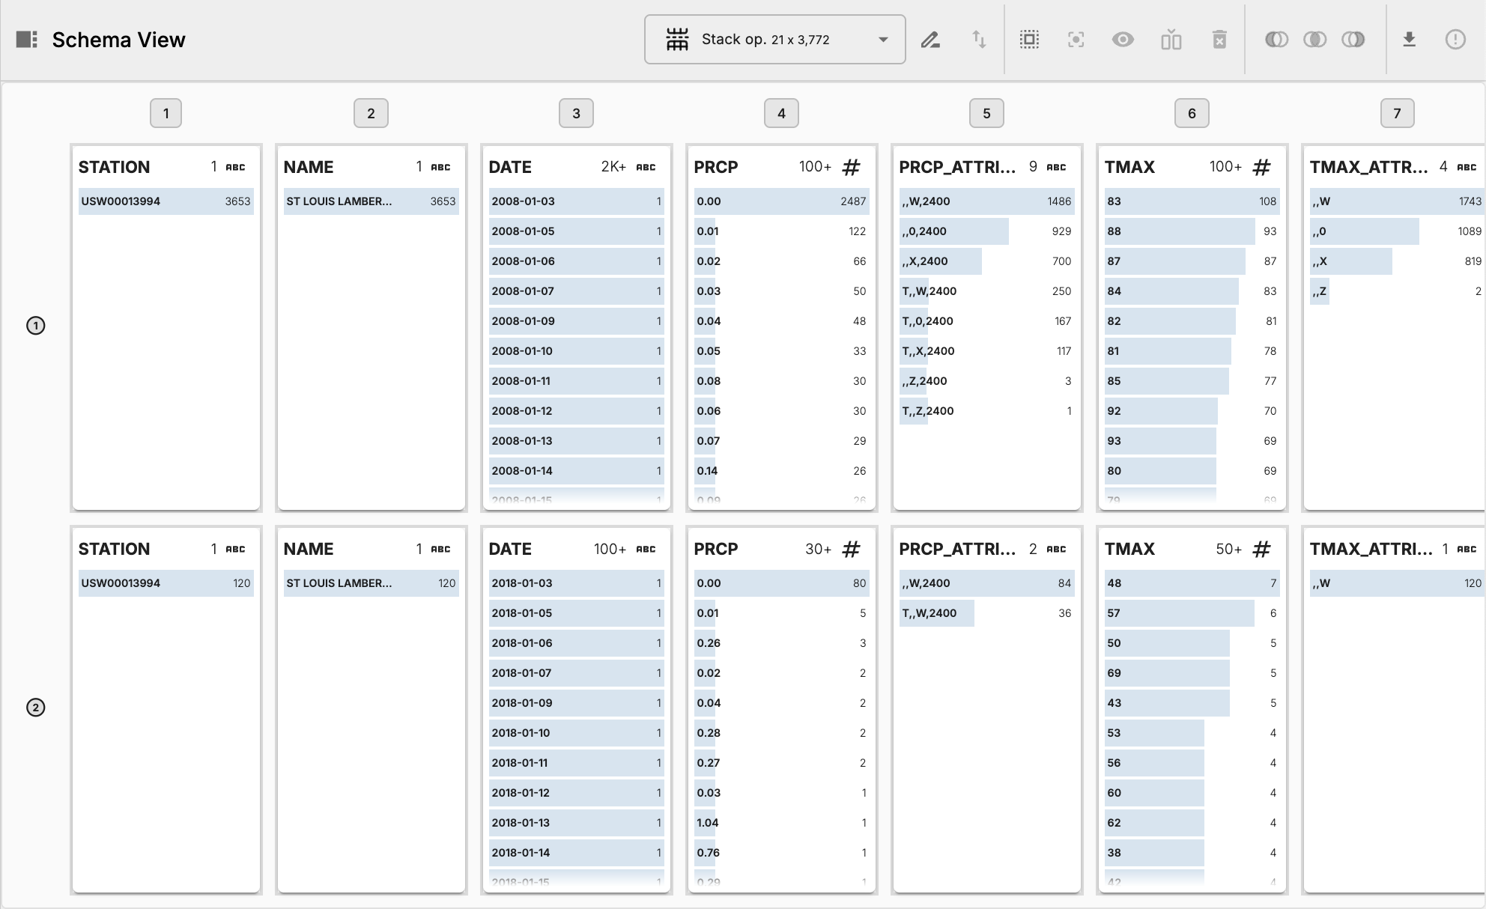Toggle the eye visibility icon
The image size is (1486, 909).
point(1123,40)
